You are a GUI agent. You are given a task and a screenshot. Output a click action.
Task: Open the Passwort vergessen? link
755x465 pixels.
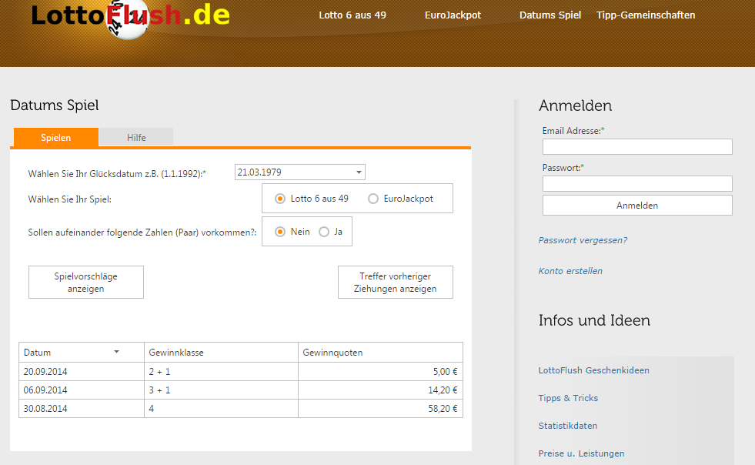(583, 240)
